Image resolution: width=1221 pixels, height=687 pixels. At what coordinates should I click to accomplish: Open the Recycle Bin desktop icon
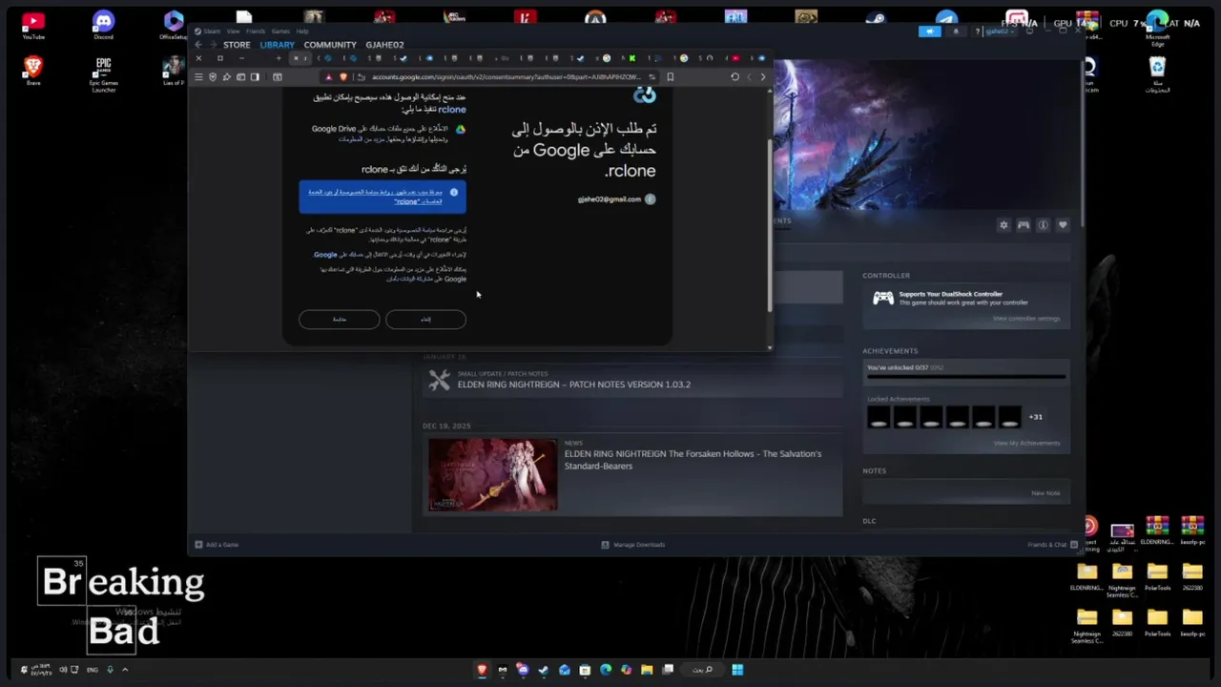point(1157,74)
